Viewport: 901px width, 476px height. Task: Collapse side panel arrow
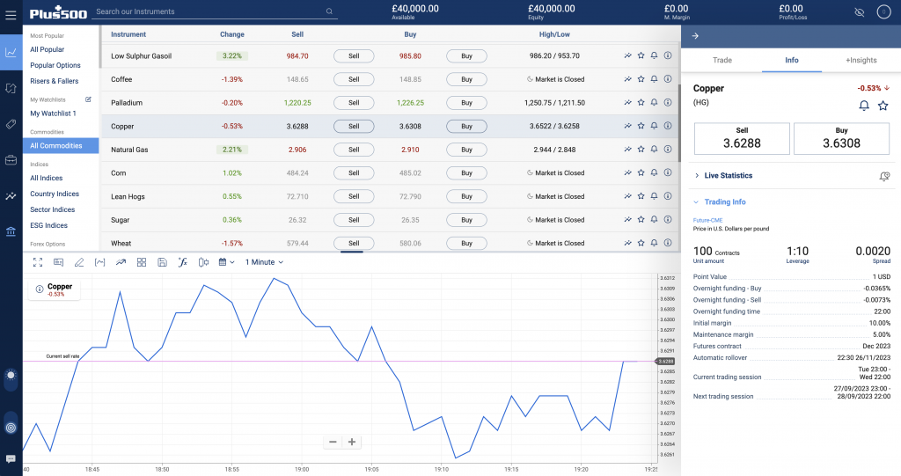click(x=695, y=36)
